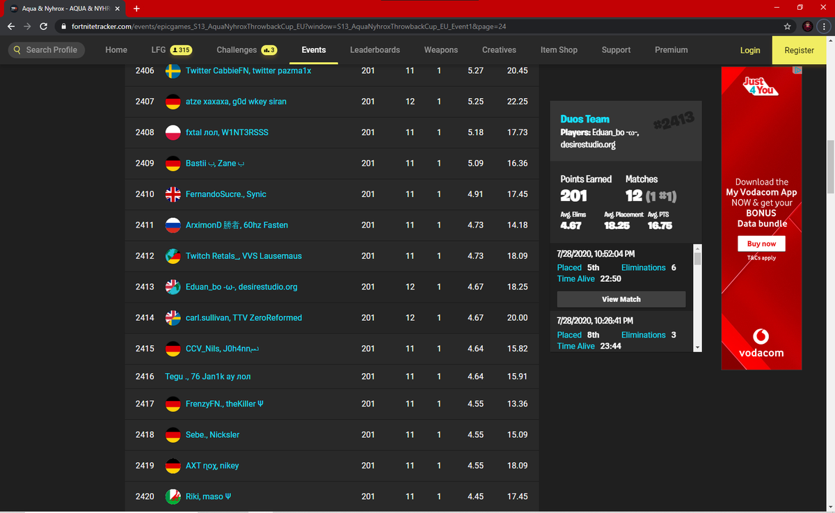Open a new browser tab

click(x=136, y=9)
